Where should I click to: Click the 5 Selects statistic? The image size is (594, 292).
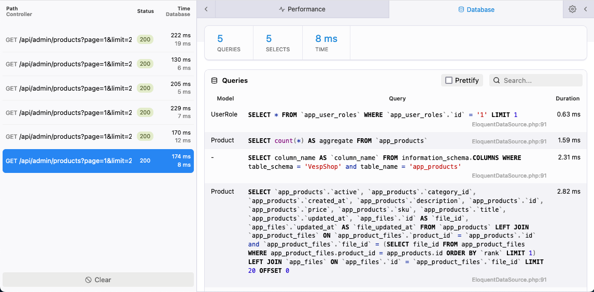click(278, 43)
